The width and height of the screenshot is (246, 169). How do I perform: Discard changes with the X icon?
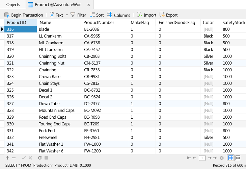pos(30,158)
